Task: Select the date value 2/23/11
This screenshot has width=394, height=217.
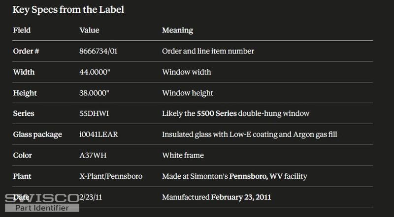Action: pyautogui.click(x=91, y=197)
